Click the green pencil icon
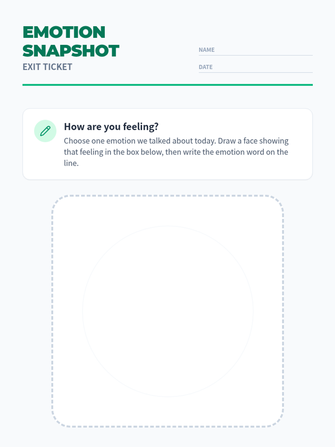 (45, 131)
